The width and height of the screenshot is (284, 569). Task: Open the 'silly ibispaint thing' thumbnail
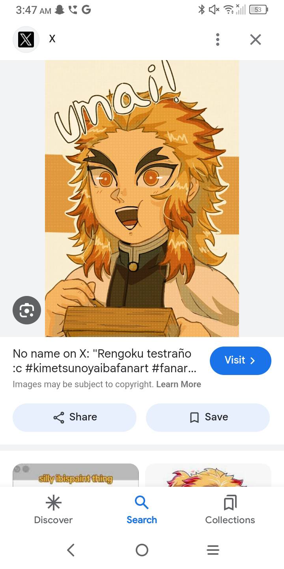point(76,475)
